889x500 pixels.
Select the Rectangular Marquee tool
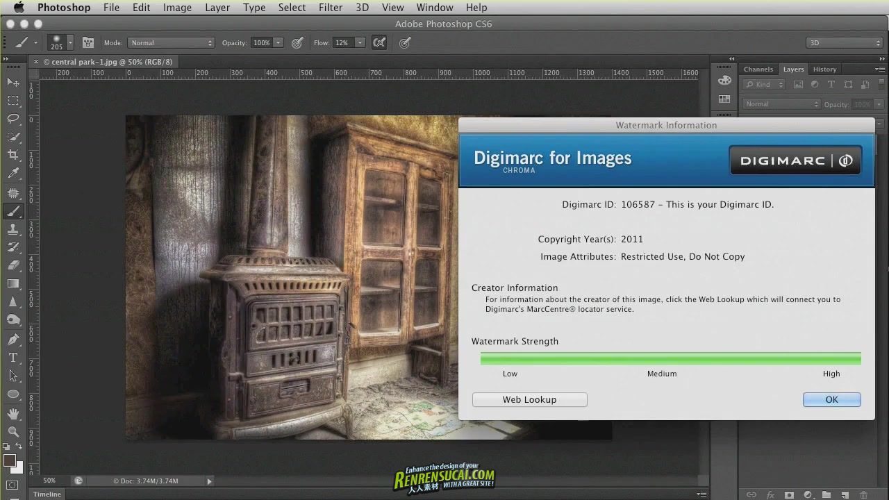(13, 101)
